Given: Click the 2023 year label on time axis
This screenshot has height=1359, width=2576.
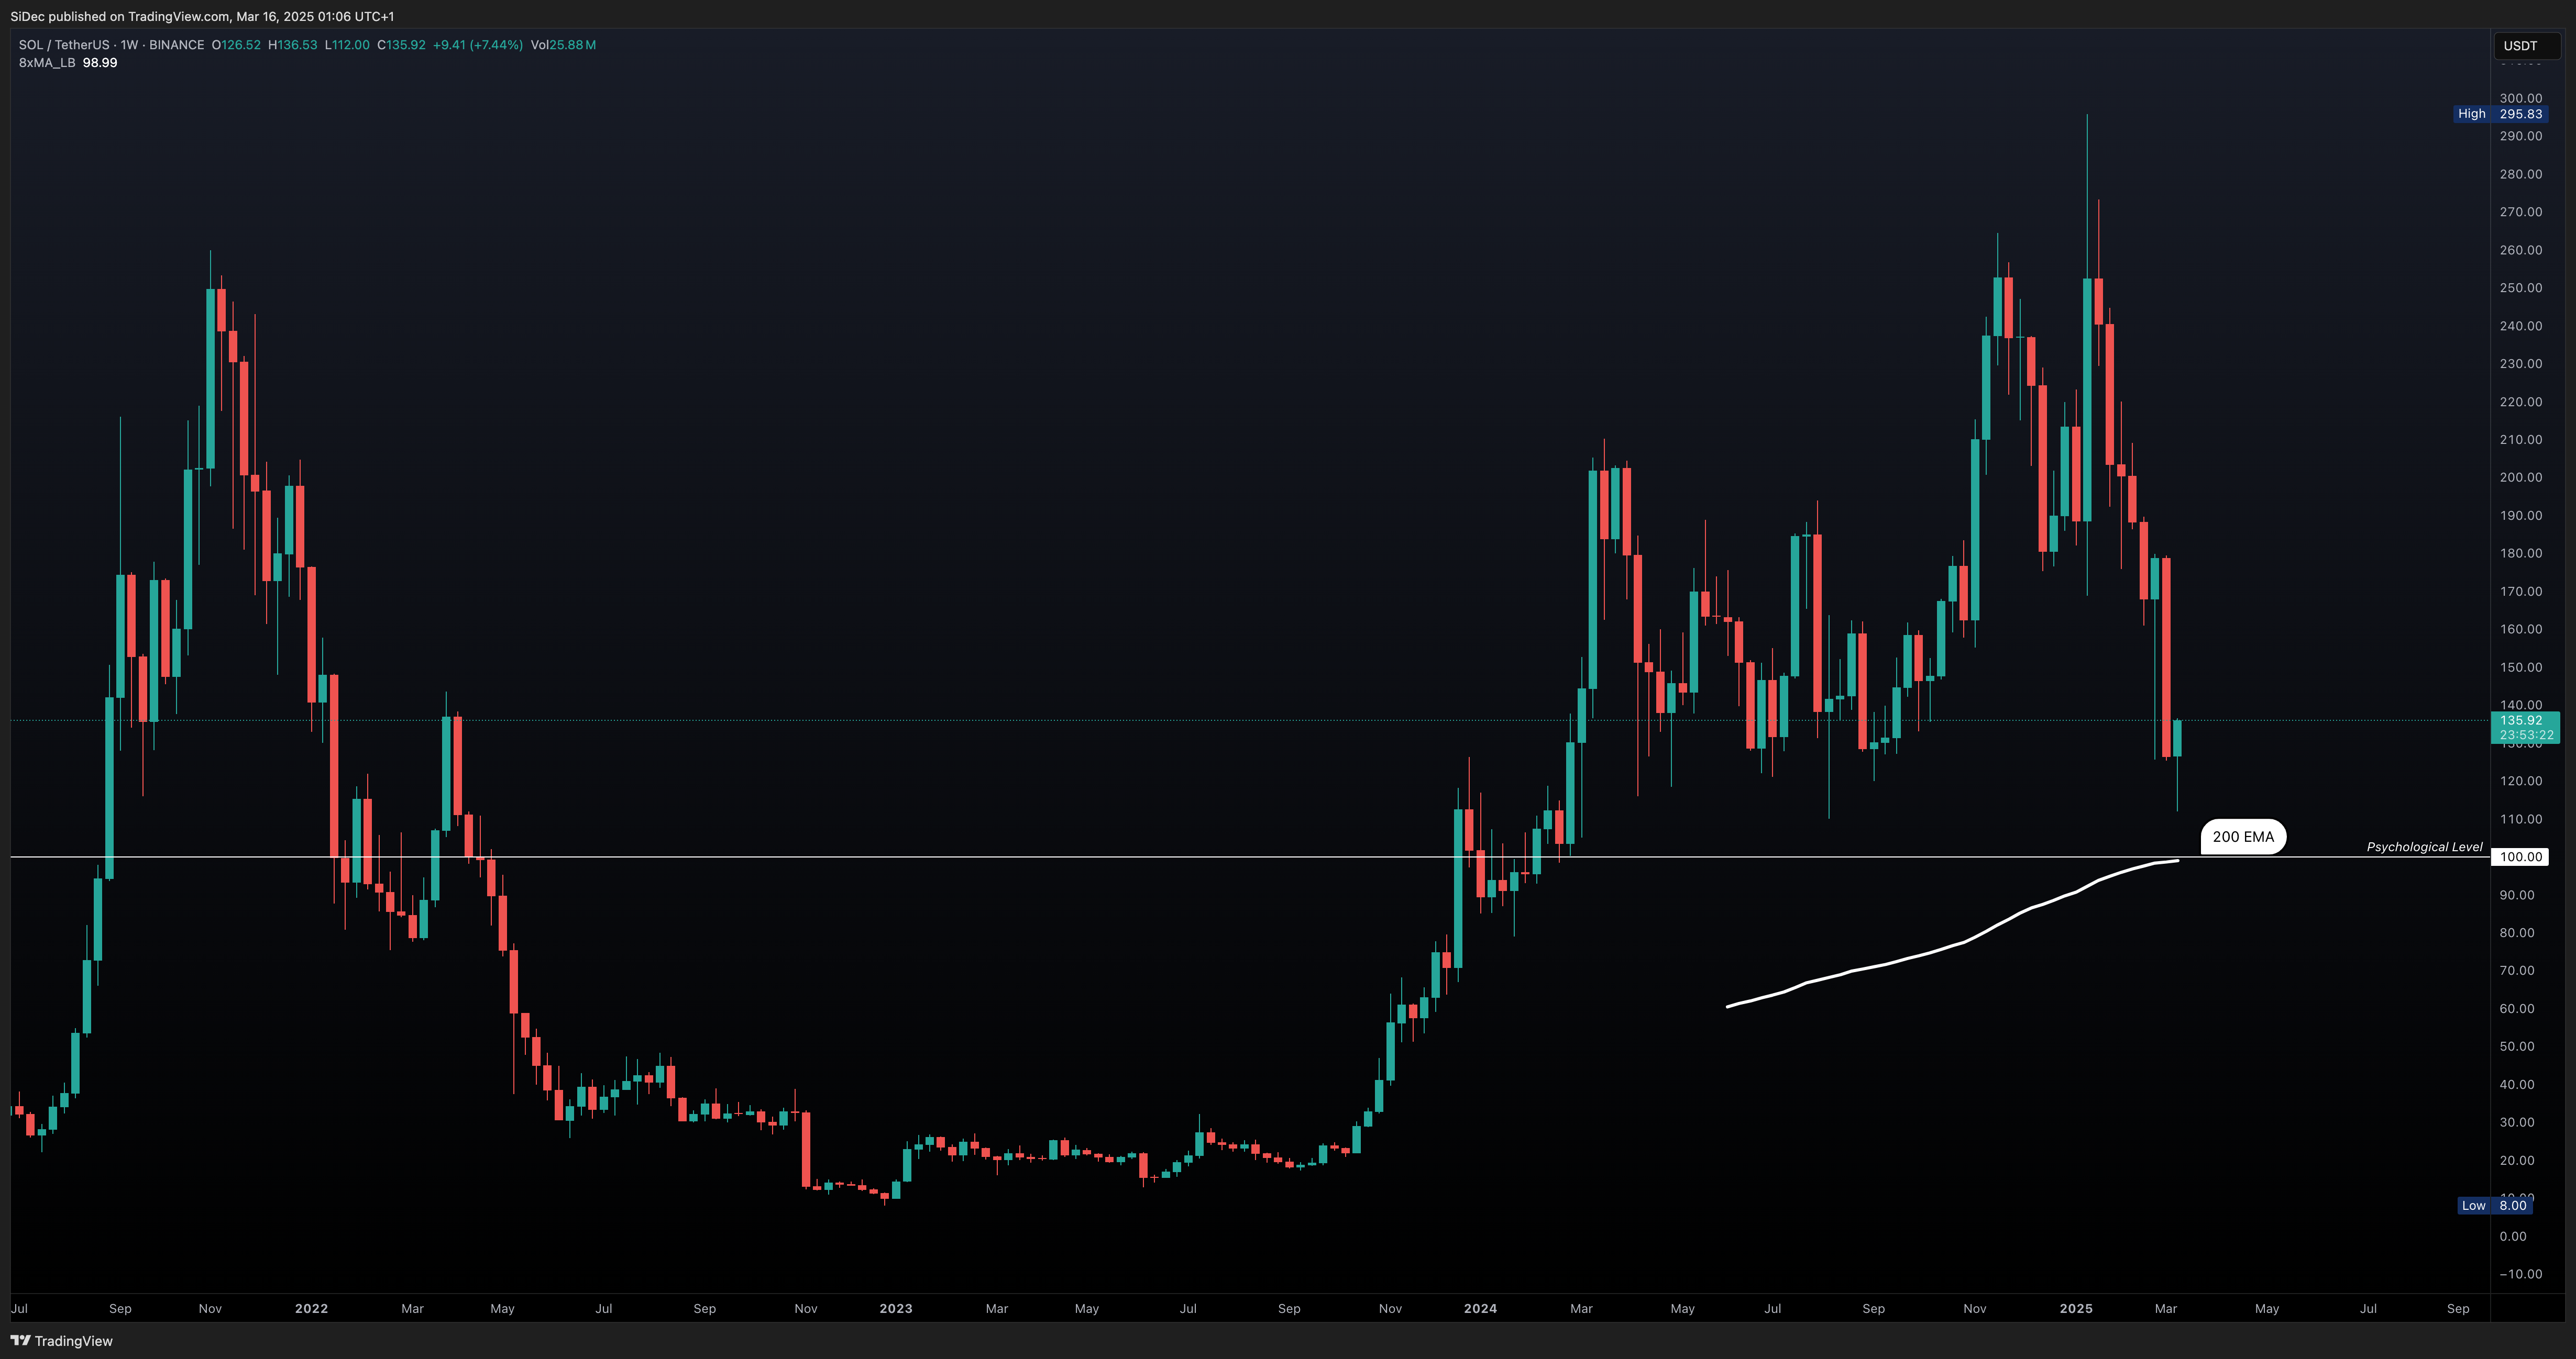Looking at the screenshot, I should click(x=896, y=1309).
